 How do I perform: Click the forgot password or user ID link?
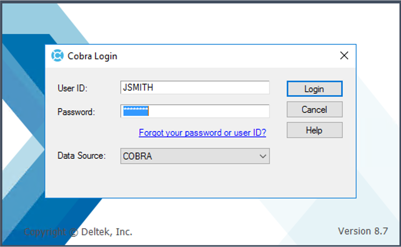point(202,133)
